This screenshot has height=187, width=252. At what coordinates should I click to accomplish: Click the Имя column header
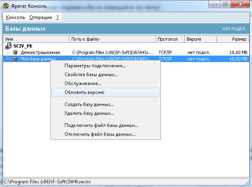pyautogui.click(x=36, y=39)
